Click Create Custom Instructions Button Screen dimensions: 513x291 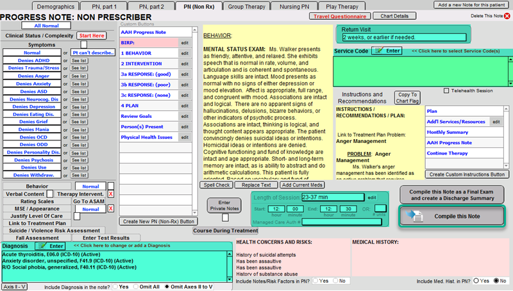click(467, 174)
